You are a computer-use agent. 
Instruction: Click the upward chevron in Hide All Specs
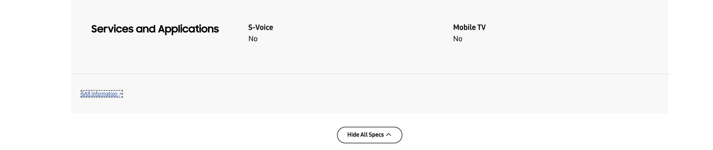389,135
